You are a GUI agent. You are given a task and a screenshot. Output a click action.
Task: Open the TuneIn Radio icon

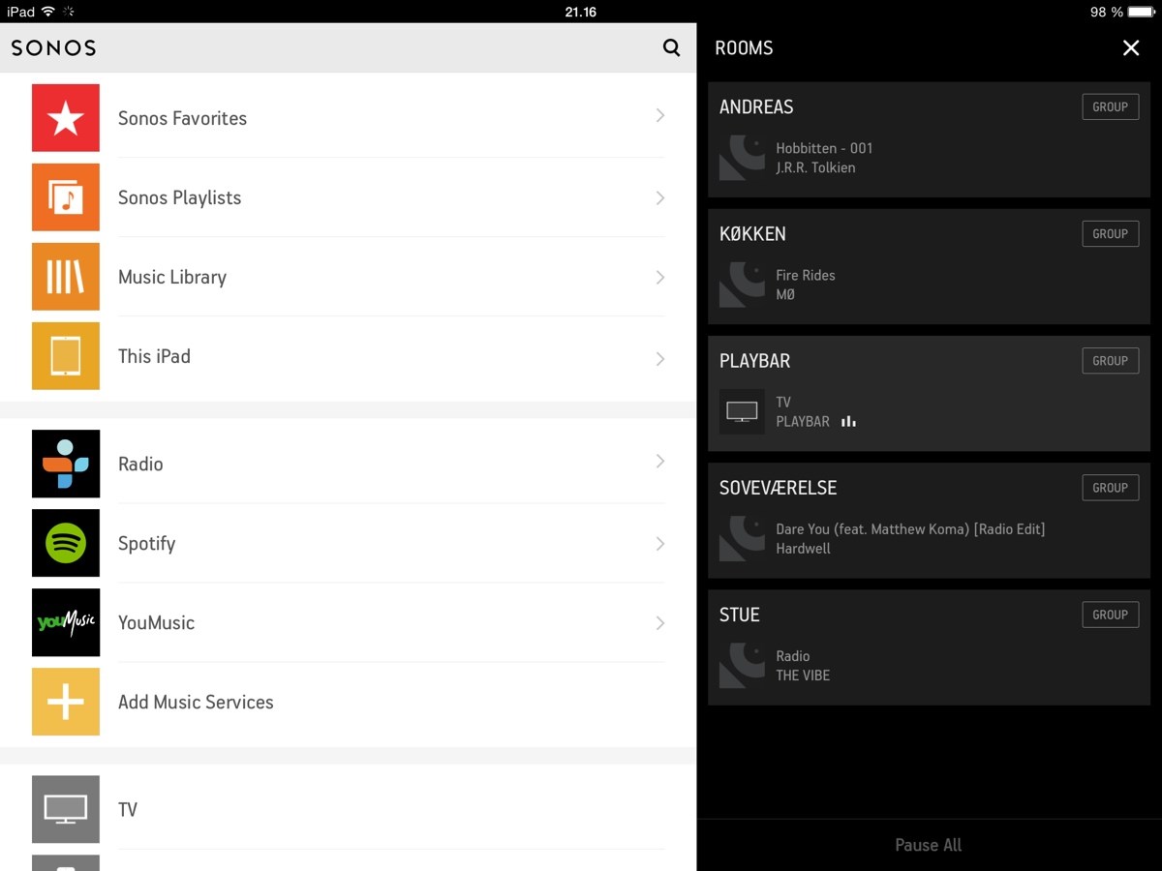pos(66,464)
